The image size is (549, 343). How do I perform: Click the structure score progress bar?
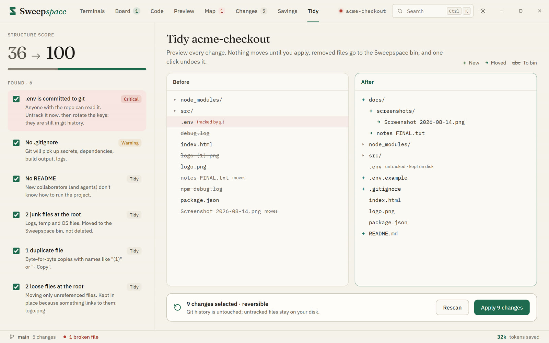point(77,69)
